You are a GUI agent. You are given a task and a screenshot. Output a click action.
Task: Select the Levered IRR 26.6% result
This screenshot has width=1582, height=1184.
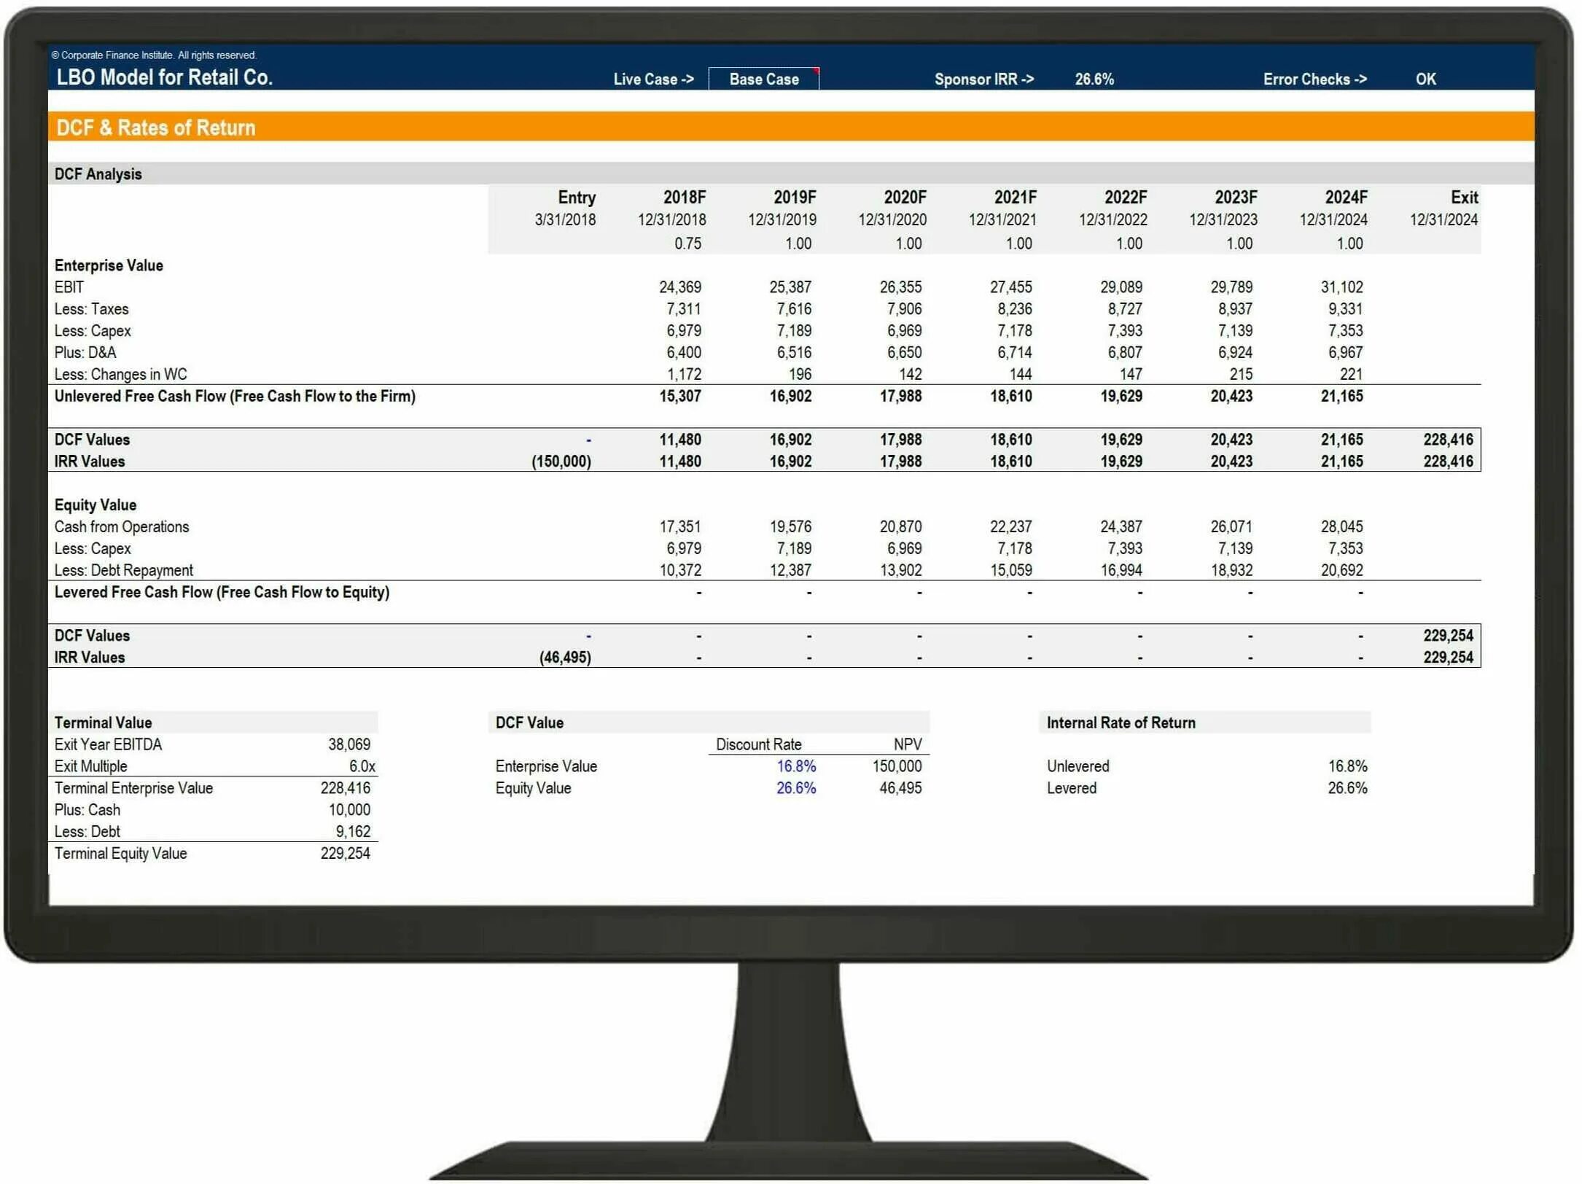(x=1347, y=788)
